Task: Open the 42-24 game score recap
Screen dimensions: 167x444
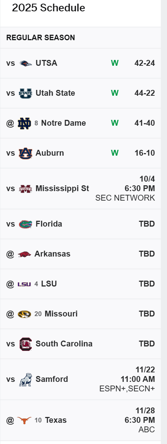Action: pos(145,63)
